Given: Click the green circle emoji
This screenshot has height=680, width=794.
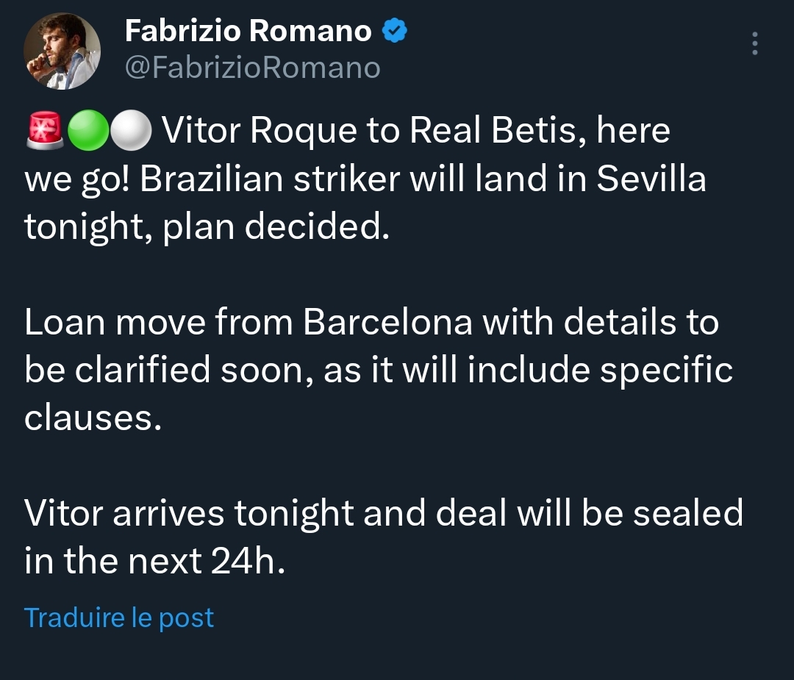Looking at the screenshot, I should 88,131.
